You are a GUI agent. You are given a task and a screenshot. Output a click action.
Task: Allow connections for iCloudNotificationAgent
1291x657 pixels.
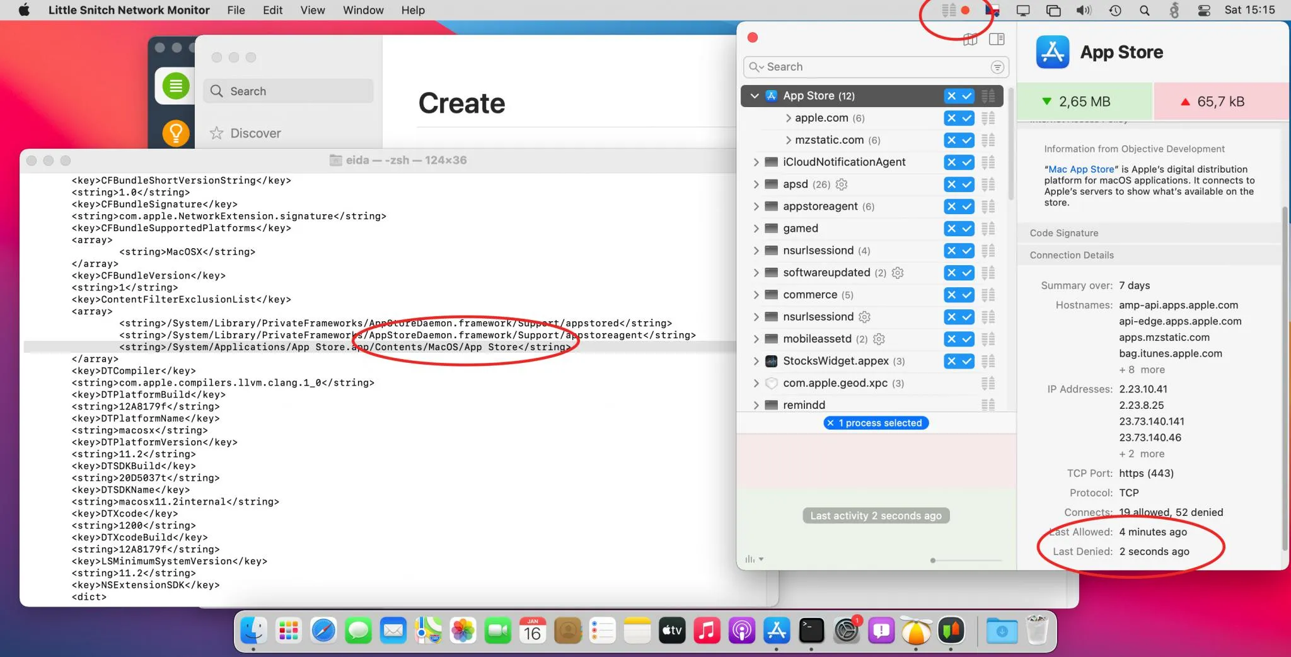coord(967,162)
